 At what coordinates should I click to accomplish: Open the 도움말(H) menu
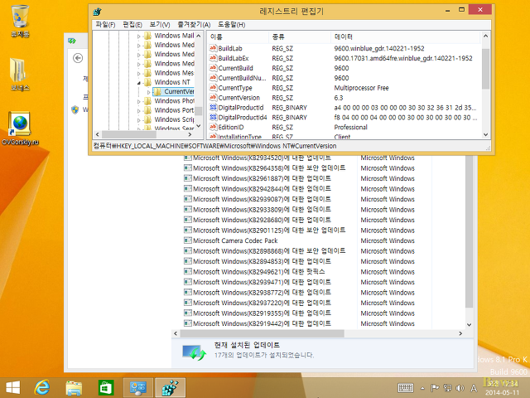coord(231,24)
